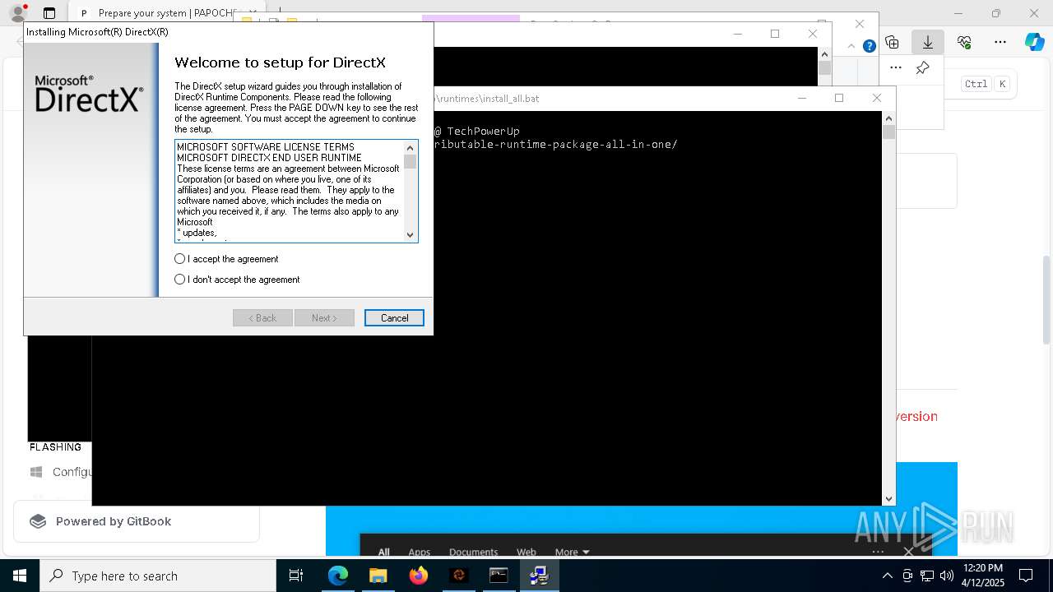Open Task View from taskbar
The image size is (1053, 592).
296,576
